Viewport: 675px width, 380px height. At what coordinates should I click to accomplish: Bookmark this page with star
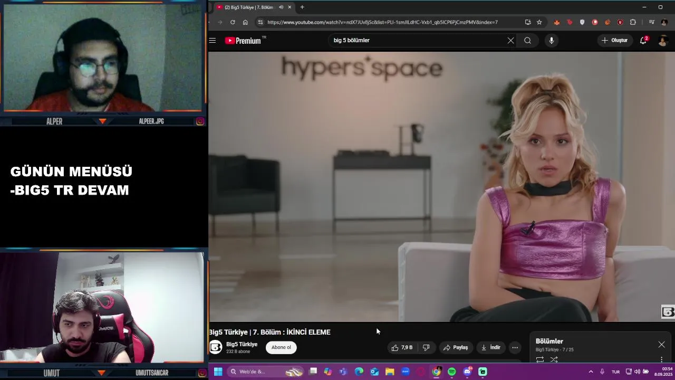[539, 22]
